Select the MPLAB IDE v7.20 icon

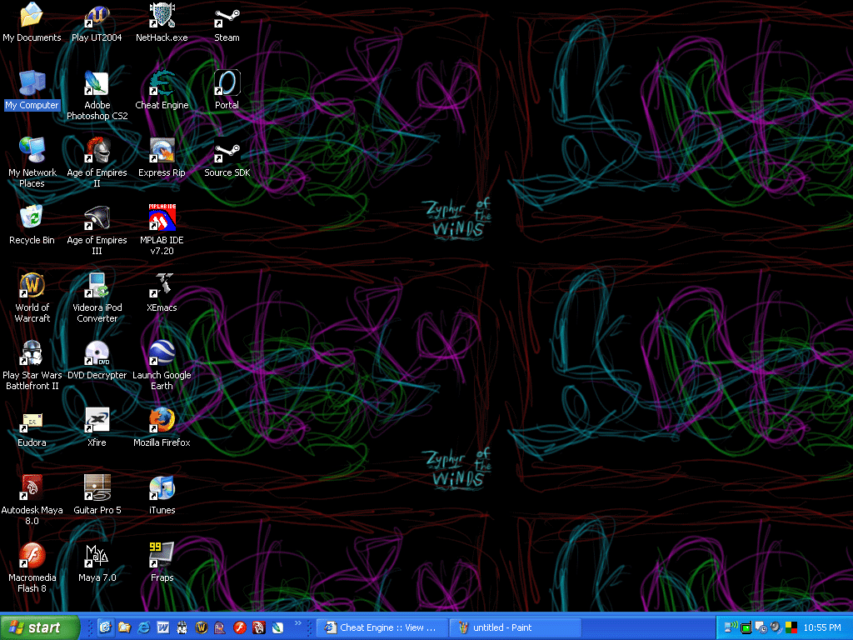pyautogui.click(x=162, y=230)
